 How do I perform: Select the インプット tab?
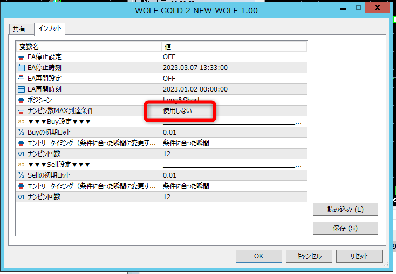click(50, 29)
